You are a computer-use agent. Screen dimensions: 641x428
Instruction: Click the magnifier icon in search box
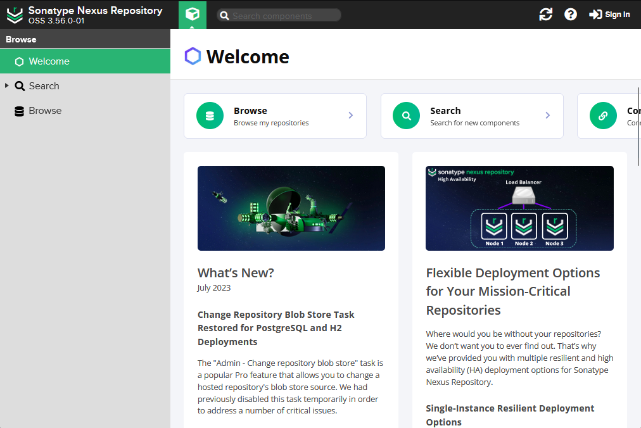tap(224, 16)
